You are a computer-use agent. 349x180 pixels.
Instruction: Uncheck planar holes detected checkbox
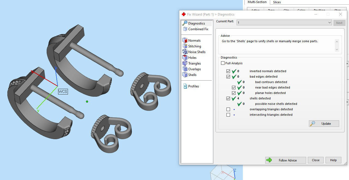(234, 93)
